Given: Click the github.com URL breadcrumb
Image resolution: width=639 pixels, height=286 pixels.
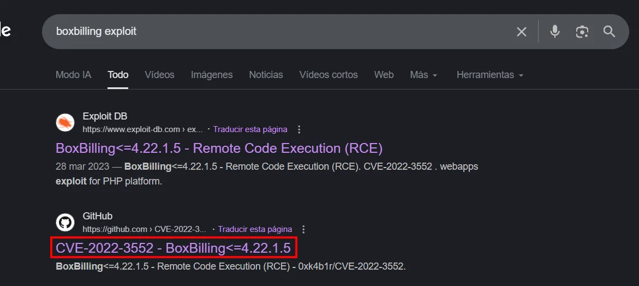Looking at the screenshot, I should pyautogui.click(x=144, y=229).
